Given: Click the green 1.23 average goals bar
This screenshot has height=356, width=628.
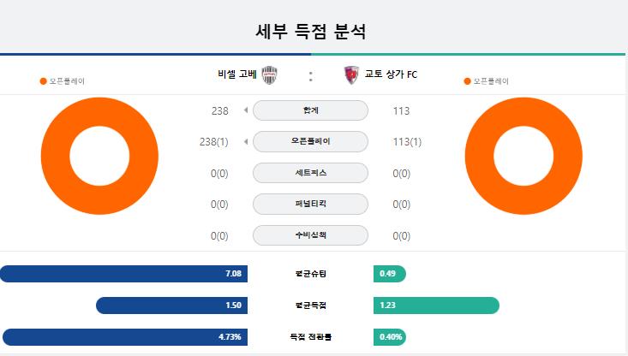Looking at the screenshot, I should [x=436, y=306].
